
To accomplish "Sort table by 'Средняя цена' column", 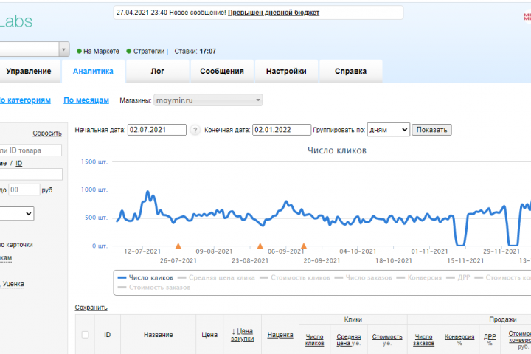I will pyautogui.click(x=348, y=340).
